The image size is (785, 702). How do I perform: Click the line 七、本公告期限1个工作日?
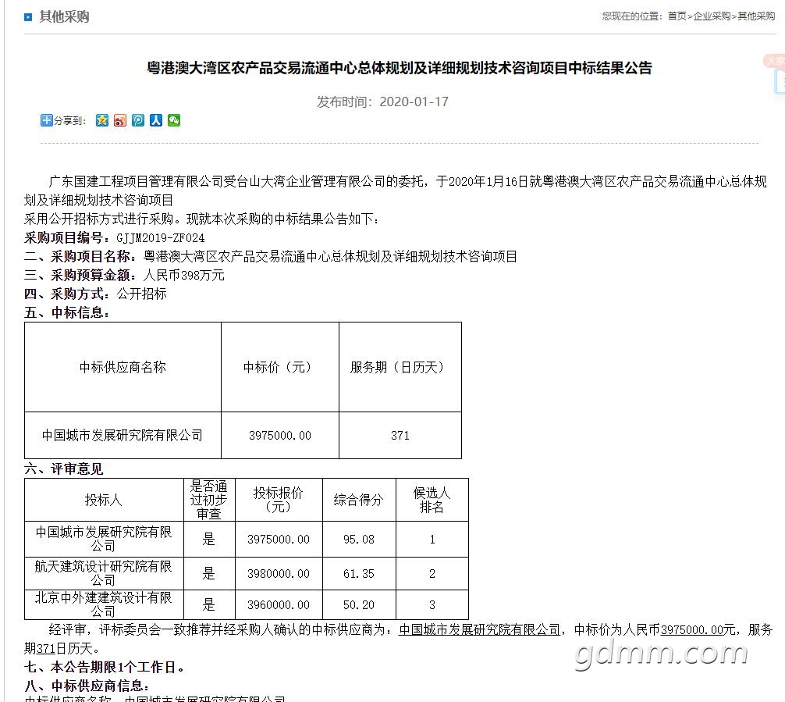click(x=104, y=668)
